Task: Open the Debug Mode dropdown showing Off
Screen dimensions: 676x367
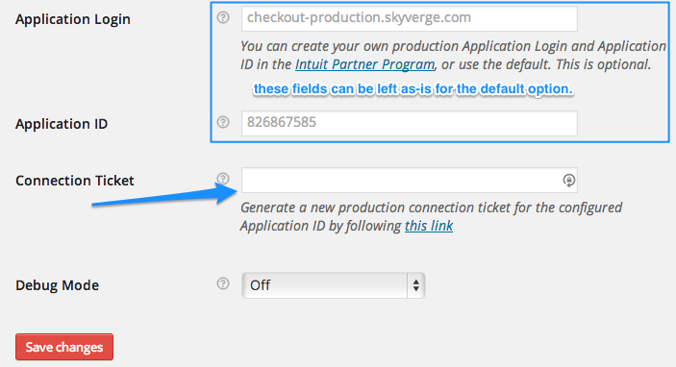Action: pos(334,285)
